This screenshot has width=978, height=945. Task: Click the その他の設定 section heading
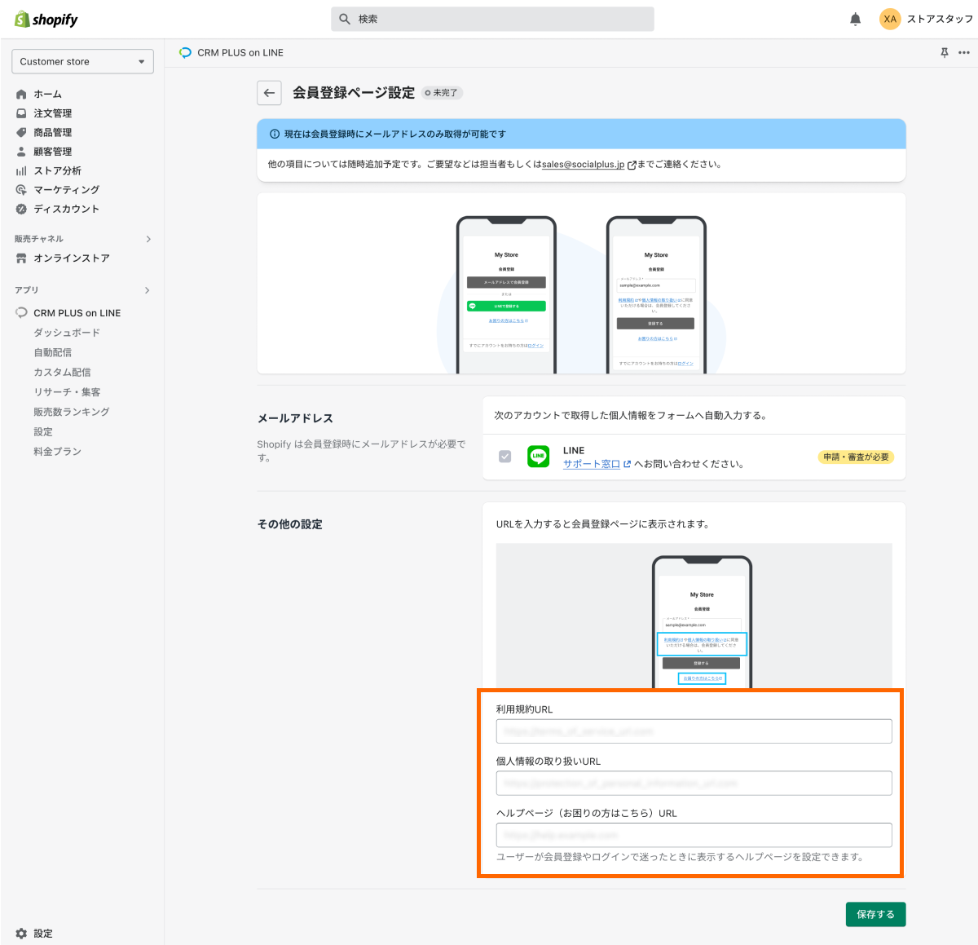tap(290, 524)
